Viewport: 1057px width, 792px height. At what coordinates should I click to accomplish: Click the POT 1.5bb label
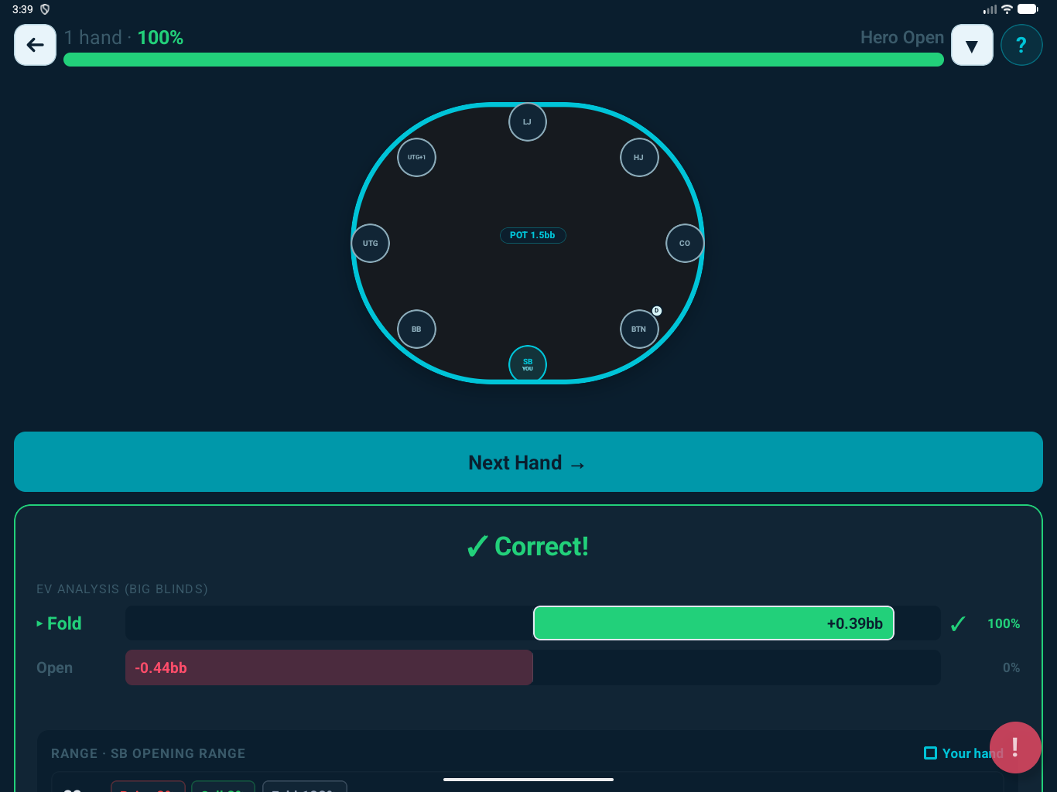pos(532,235)
